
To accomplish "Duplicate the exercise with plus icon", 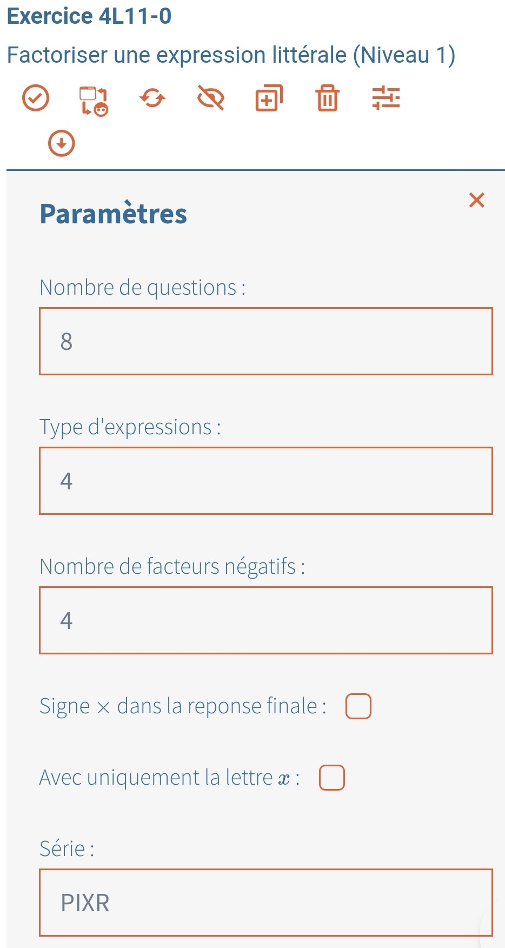I will [x=269, y=98].
